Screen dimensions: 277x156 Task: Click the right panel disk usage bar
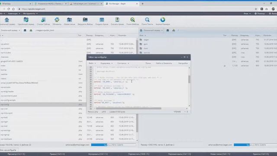point(255,145)
